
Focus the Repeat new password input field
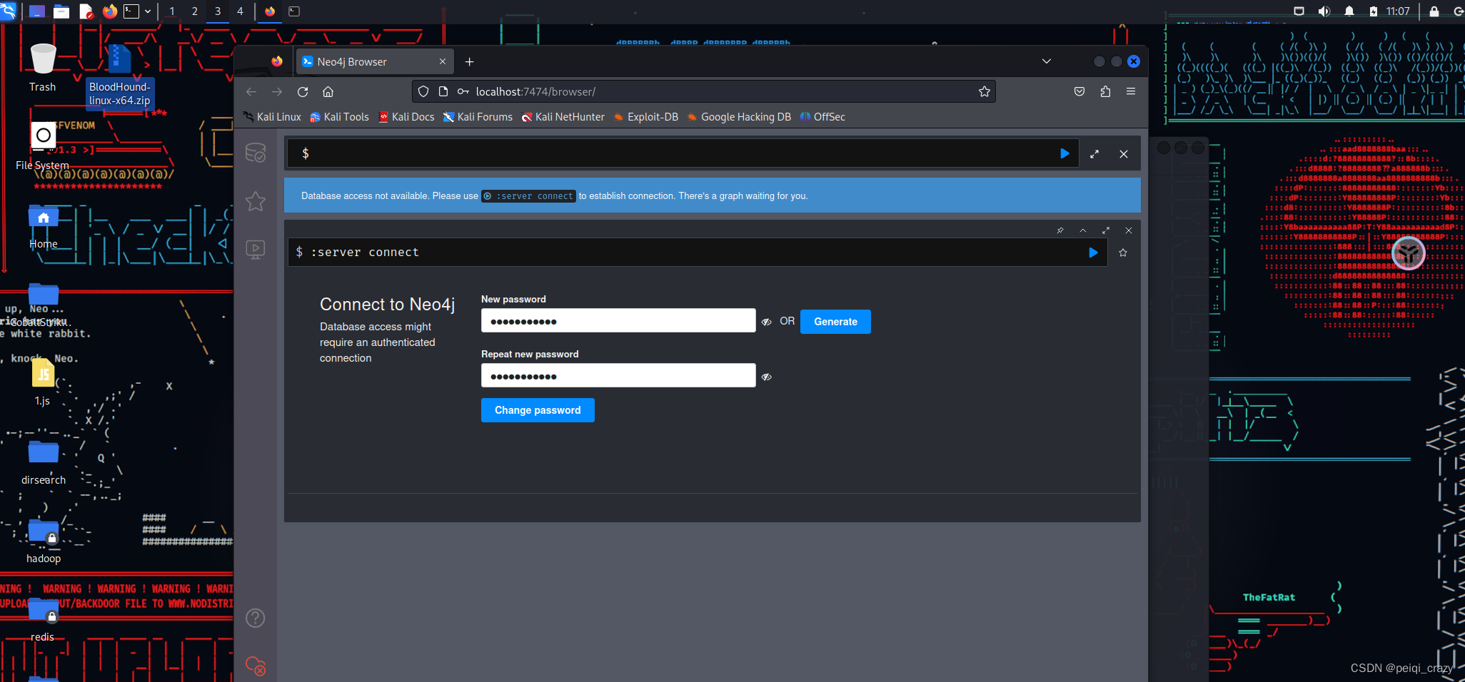coord(618,376)
